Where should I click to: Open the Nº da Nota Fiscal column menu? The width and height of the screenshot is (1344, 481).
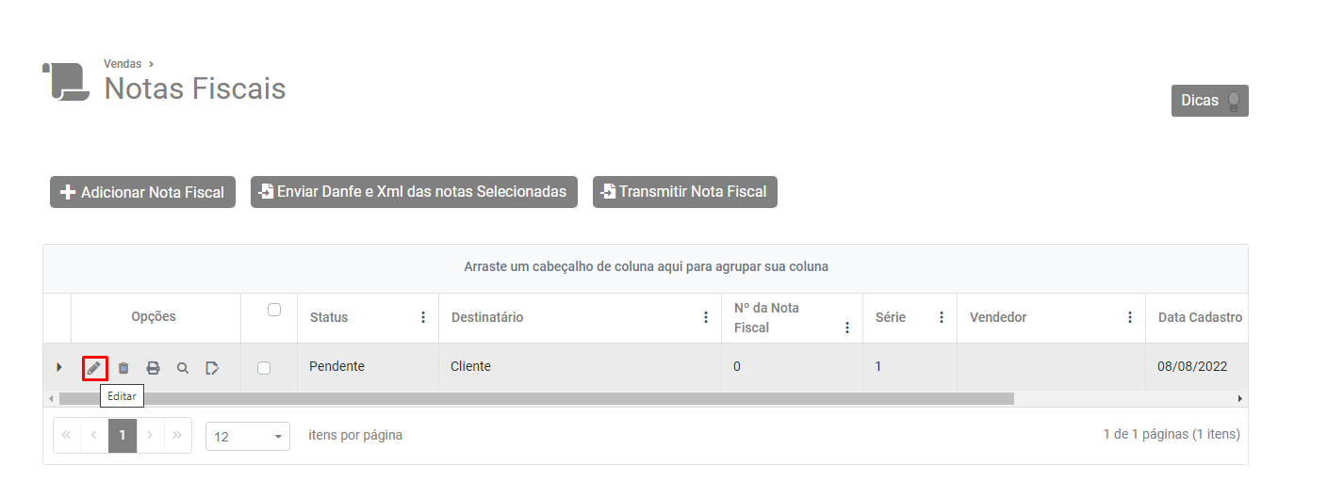[847, 328]
